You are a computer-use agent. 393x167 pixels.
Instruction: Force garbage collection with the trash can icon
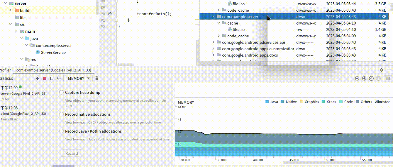click(x=97, y=78)
